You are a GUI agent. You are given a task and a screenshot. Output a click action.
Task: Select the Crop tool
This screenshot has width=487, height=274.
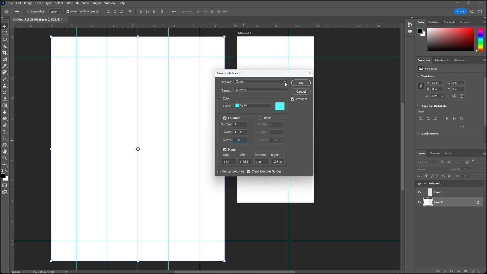[5, 53]
